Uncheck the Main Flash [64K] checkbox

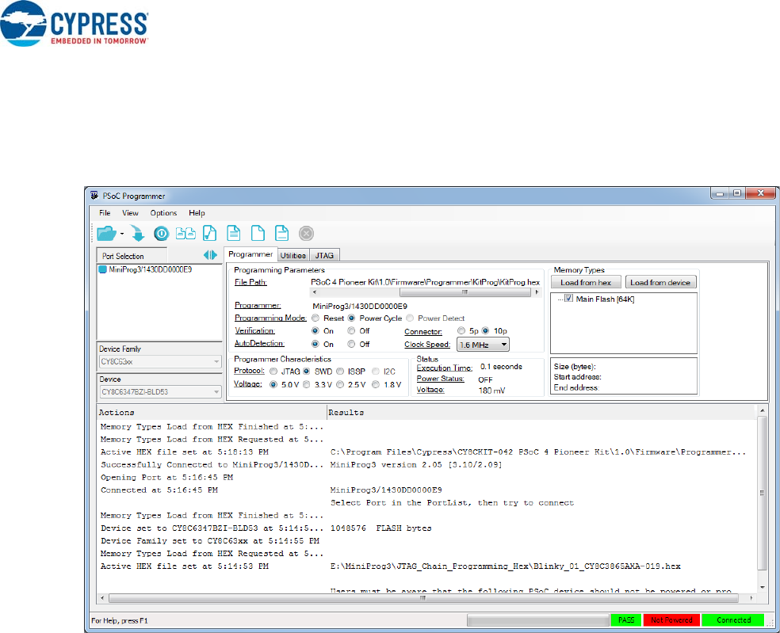(568, 299)
